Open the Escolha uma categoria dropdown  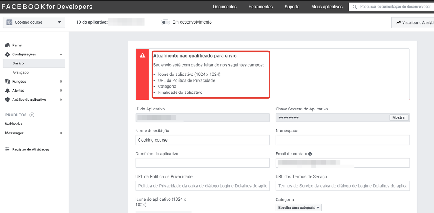298,208
